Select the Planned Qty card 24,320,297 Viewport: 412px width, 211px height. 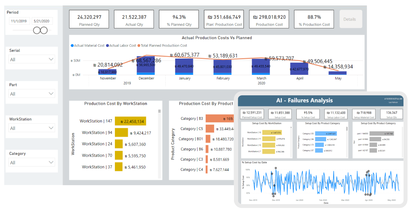click(89, 19)
